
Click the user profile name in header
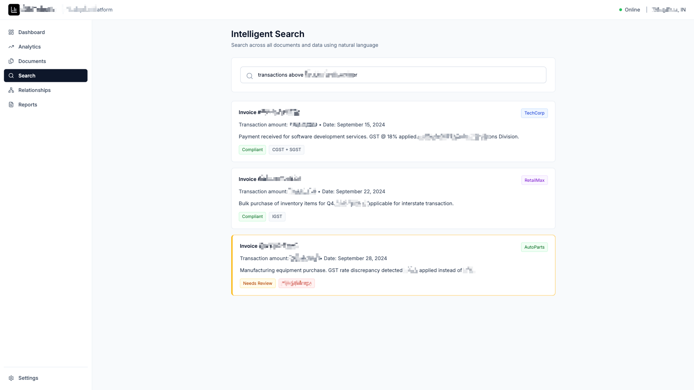(668, 10)
